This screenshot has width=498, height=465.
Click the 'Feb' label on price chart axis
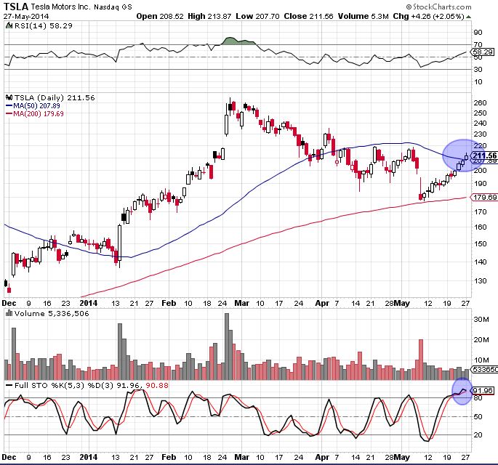169,303
